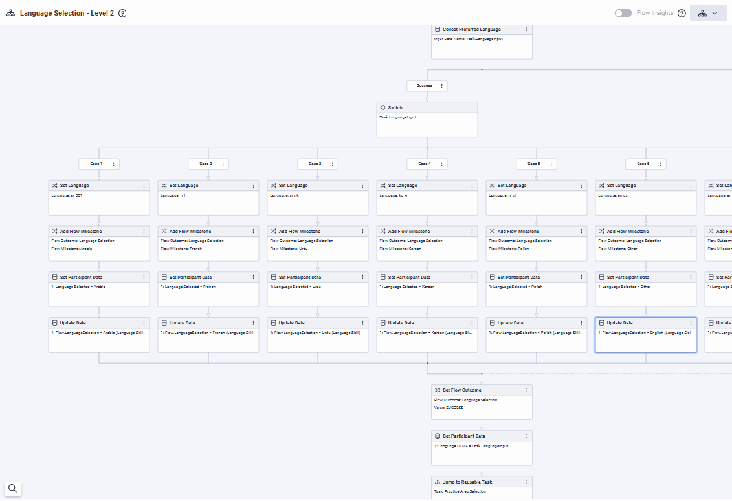Select the Case 2 branch label
Viewport: 732px width, 501px height.
[x=206, y=164]
